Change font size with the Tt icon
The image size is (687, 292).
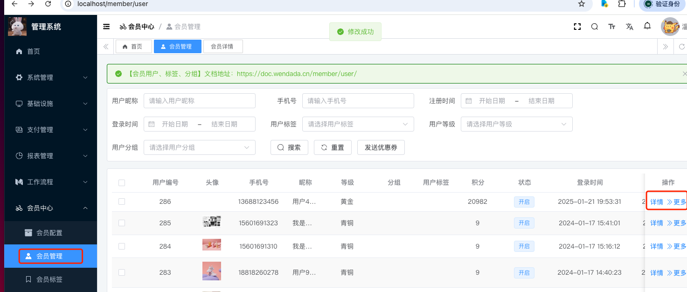point(612,27)
